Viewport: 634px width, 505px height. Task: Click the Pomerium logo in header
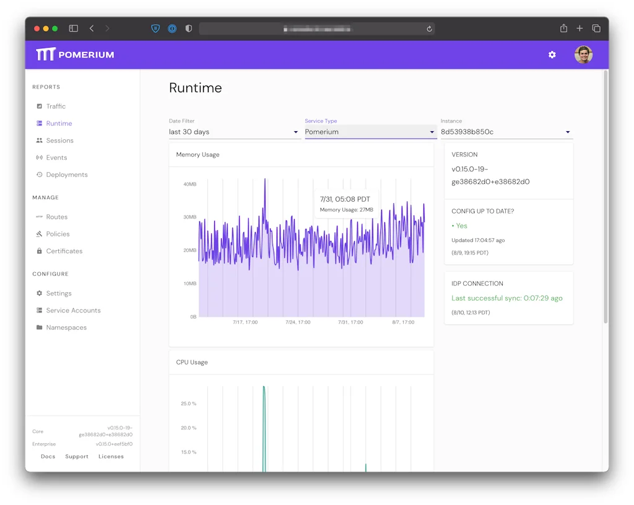click(75, 54)
